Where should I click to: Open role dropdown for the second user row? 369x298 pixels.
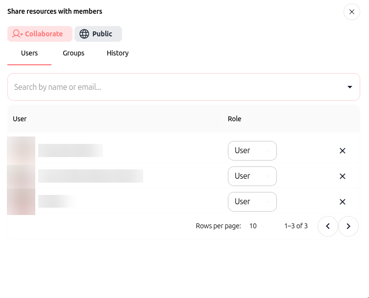point(252,176)
